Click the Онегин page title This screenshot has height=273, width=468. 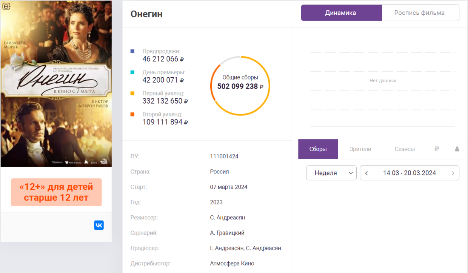(x=146, y=14)
